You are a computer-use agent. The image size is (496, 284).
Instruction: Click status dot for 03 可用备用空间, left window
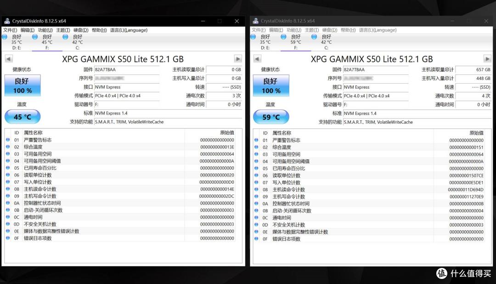point(8,153)
